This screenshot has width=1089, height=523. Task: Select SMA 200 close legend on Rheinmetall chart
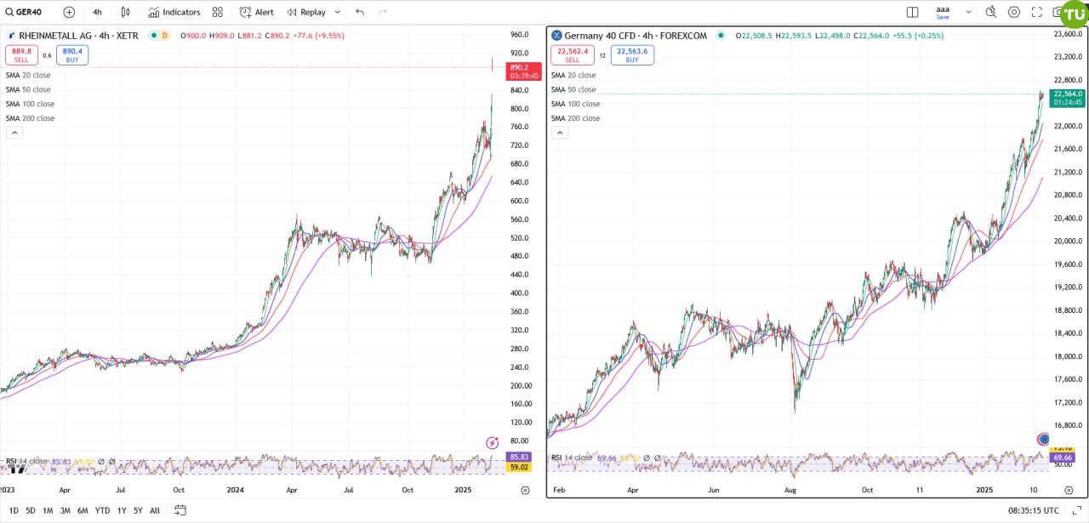click(30, 118)
